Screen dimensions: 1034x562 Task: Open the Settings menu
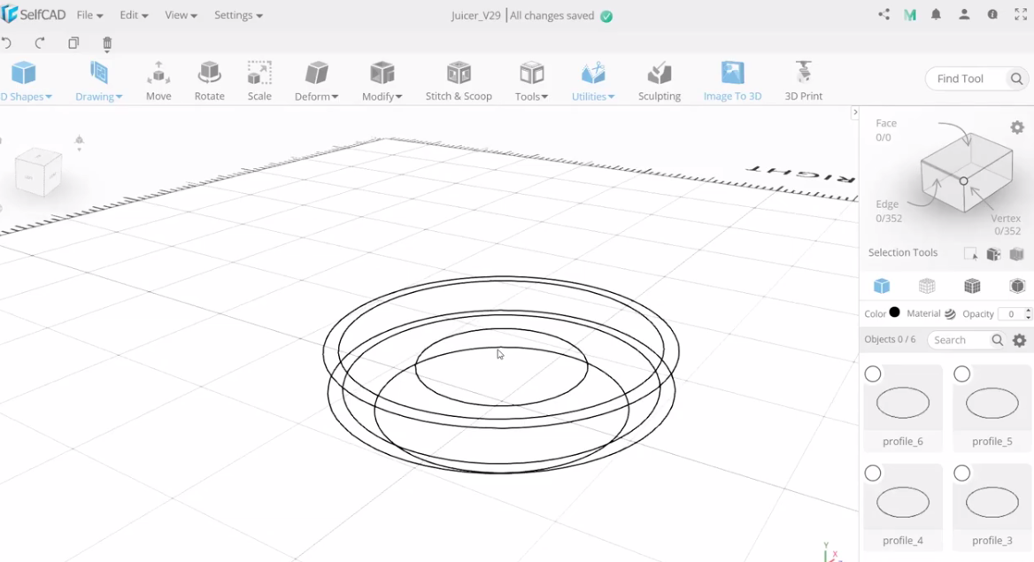click(x=238, y=15)
